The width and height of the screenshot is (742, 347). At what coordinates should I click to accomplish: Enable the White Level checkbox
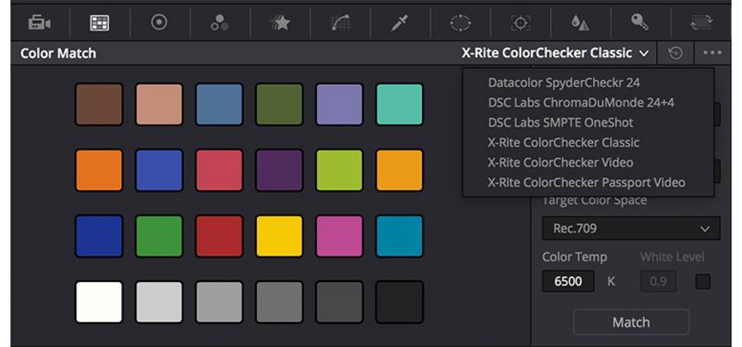pos(703,282)
